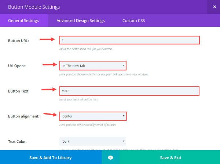
Task: Click the Button alignment label
Action: point(23,116)
